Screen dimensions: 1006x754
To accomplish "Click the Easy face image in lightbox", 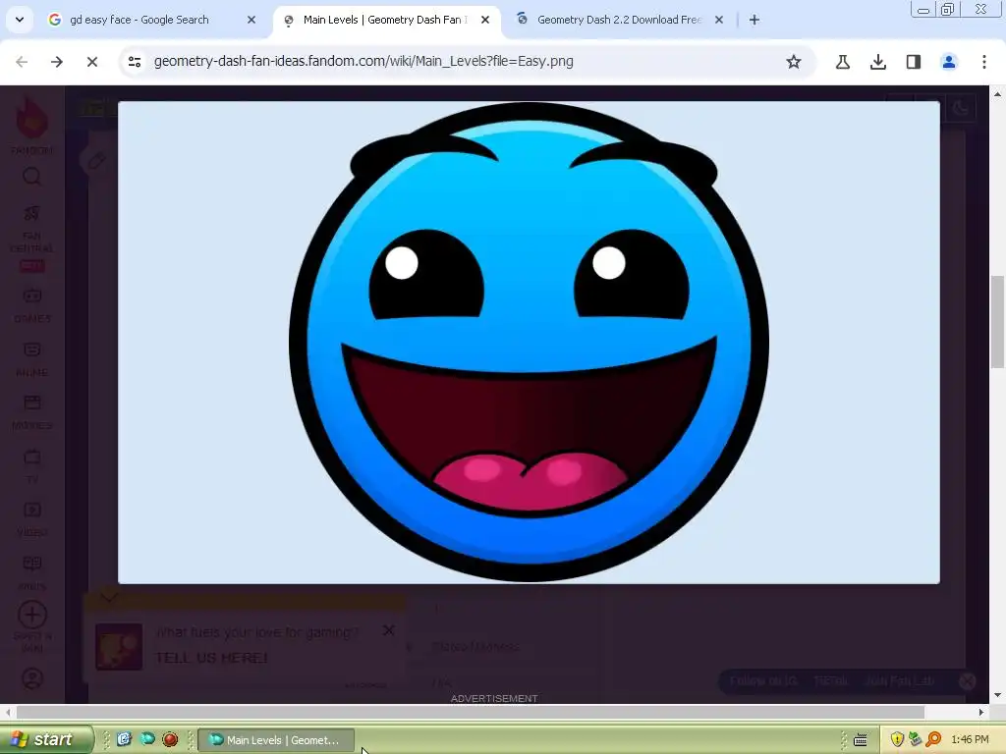I will coord(529,343).
